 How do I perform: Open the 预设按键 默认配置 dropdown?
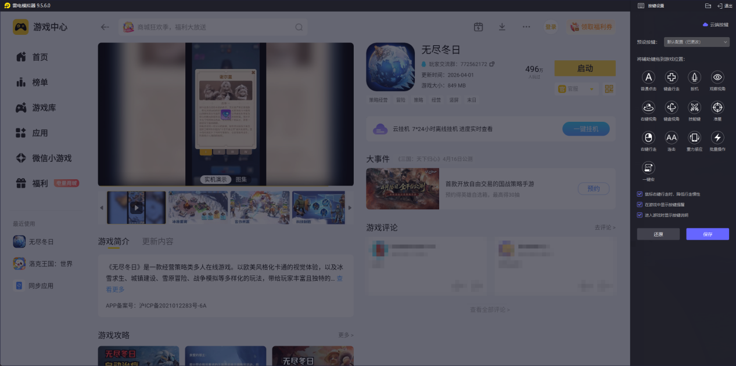[696, 42]
